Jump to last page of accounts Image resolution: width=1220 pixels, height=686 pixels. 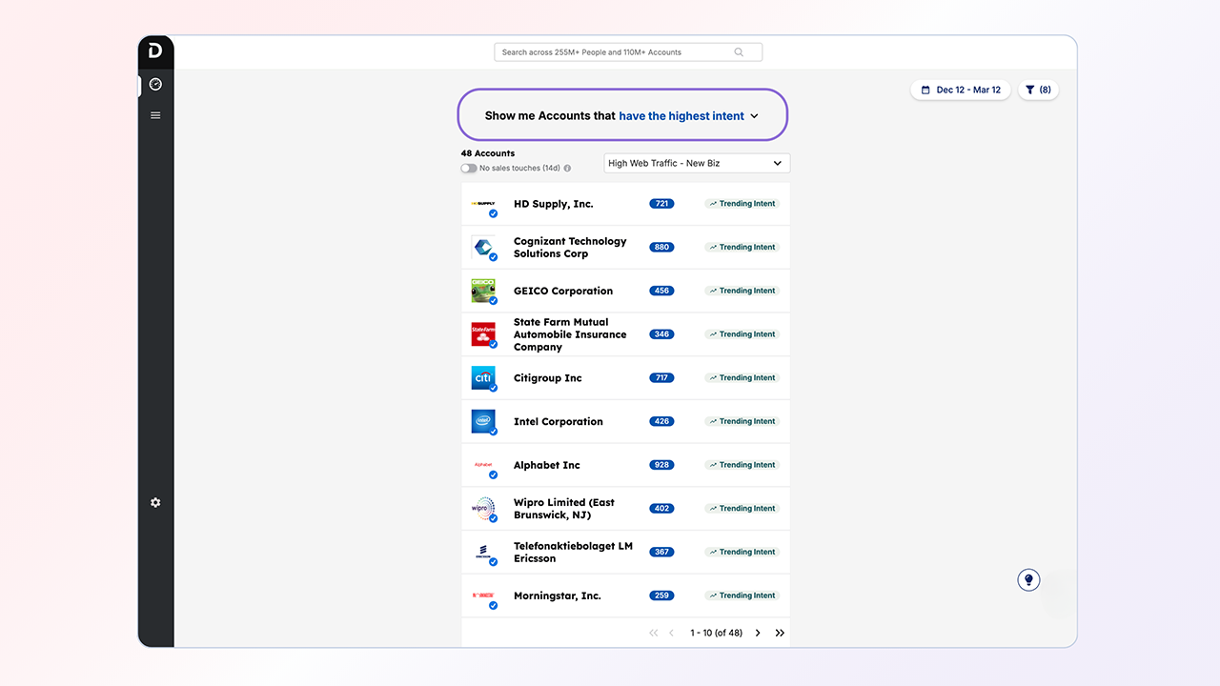pos(780,633)
